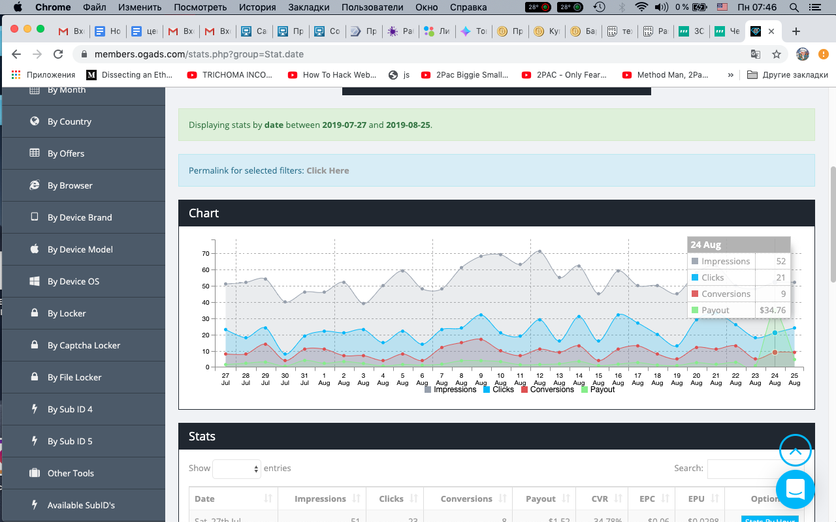836x522 pixels.
Task: Toggle the Impressions series in chart legend
Action: coord(451,390)
